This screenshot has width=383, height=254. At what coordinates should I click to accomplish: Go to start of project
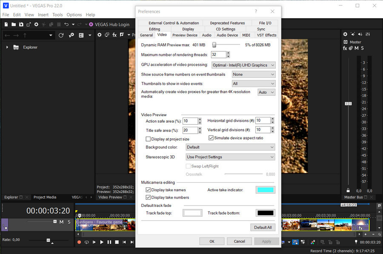[124, 242]
